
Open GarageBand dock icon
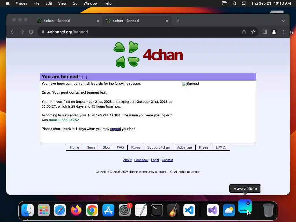point(173,210)
